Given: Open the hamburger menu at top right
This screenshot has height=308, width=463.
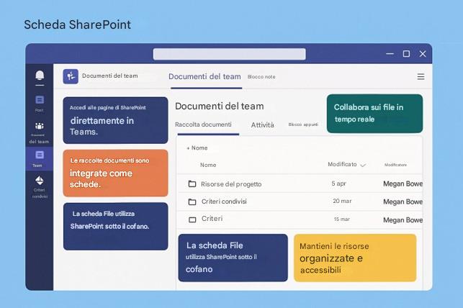Looking at the screenshot, I should pyautogui.click(x=421, y=77).
